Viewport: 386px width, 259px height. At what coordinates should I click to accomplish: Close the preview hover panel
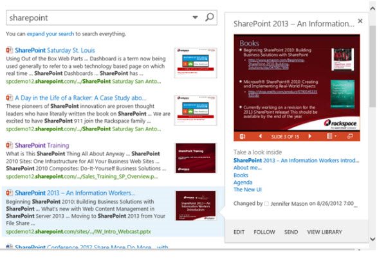360,21
